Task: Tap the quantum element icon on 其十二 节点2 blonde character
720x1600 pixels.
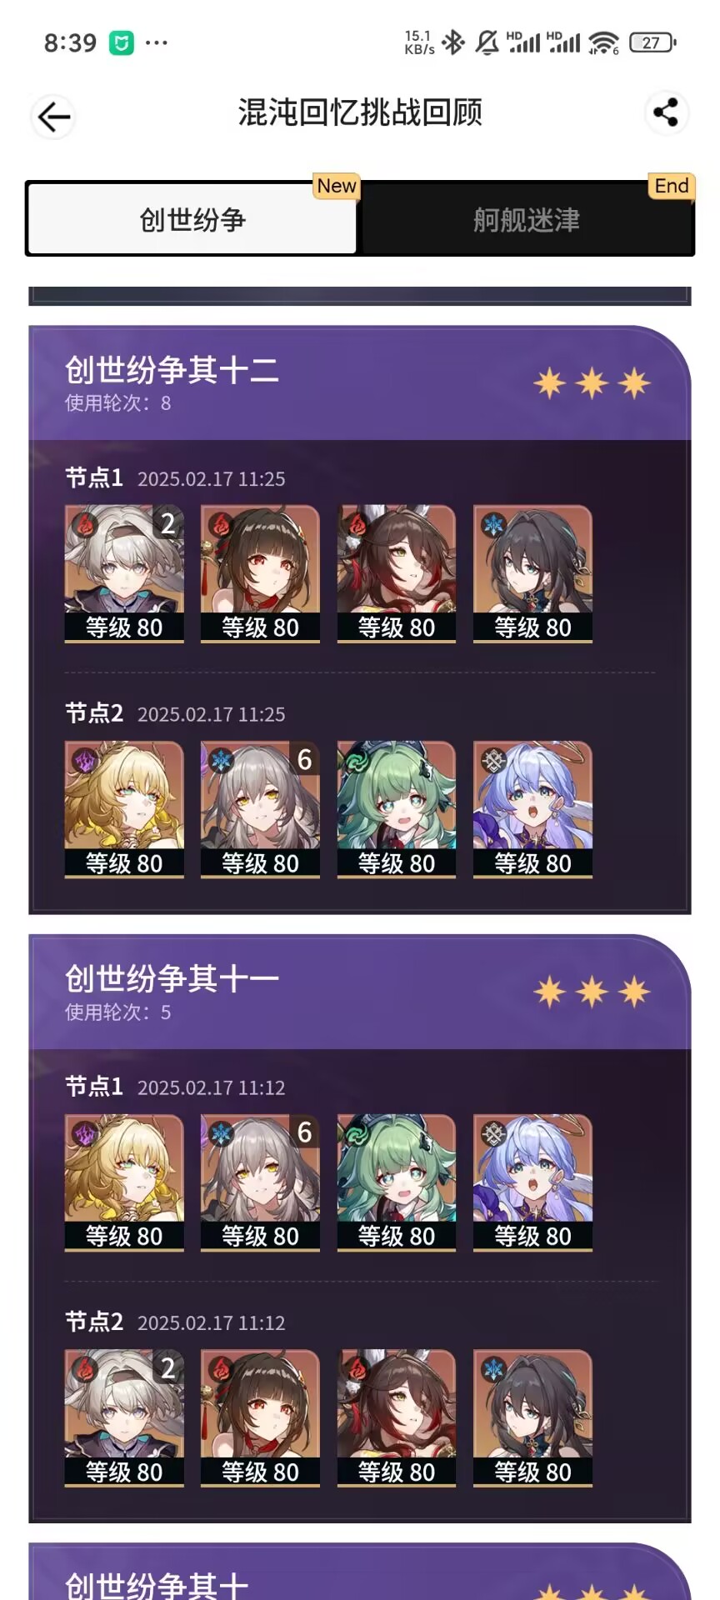Action: tap(84, 760)
